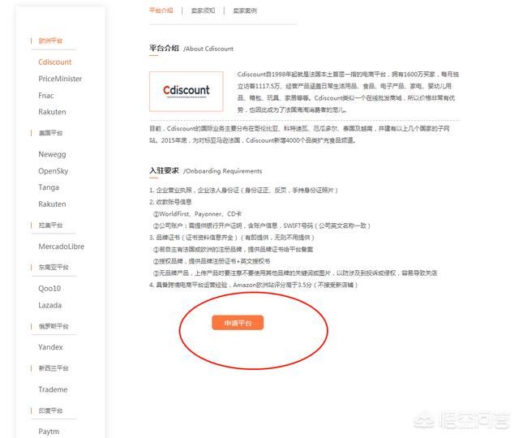
Task: Click the 平台介绍 /About Cdiscount heading
Action: pos(191,49)
